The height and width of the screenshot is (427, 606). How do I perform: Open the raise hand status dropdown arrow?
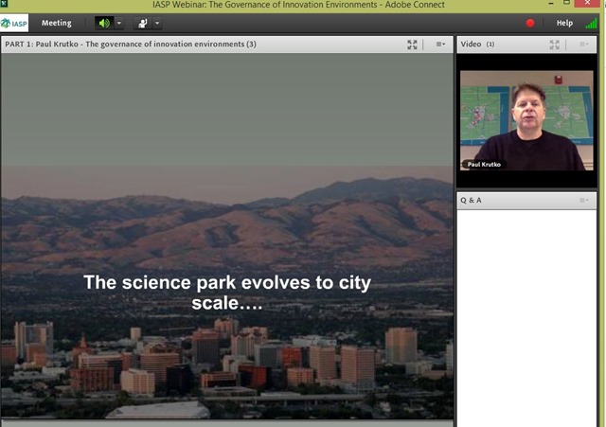157,23
